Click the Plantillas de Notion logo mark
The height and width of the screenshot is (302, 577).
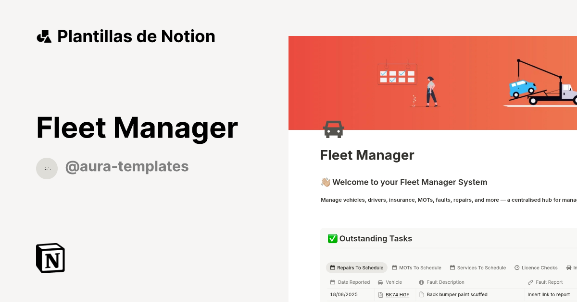pos(44,36)
